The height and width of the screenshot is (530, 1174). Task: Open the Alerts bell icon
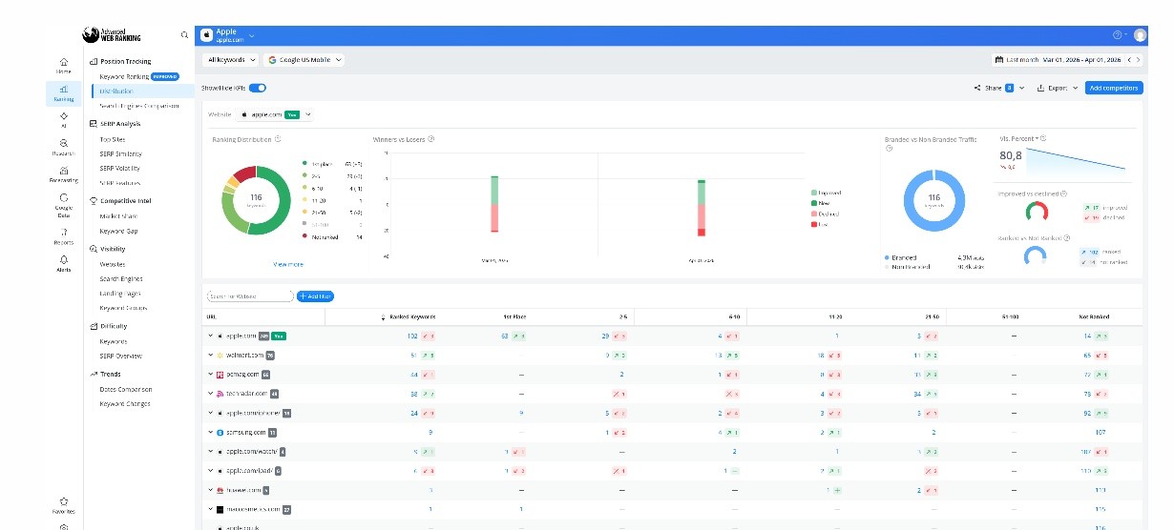63,259
